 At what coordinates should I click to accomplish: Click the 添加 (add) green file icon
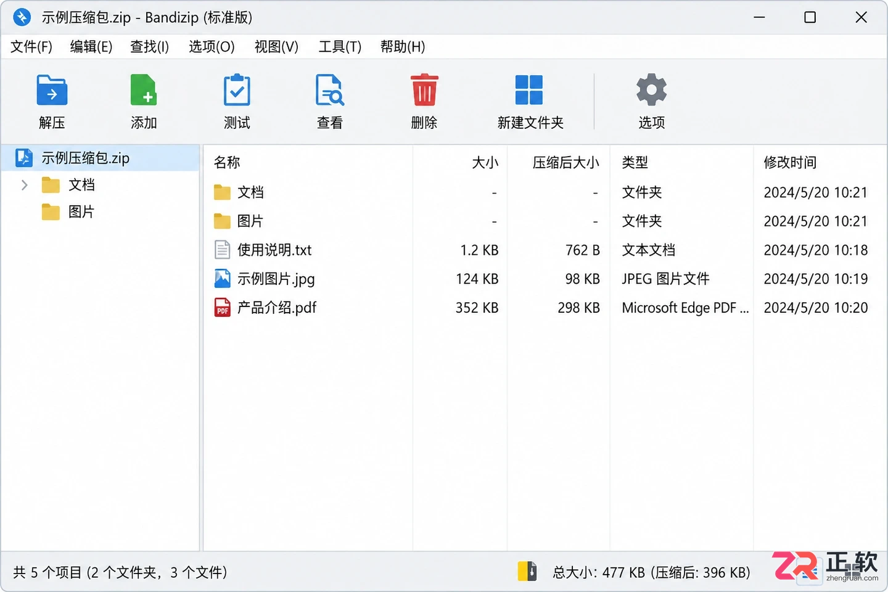[144, 90]
